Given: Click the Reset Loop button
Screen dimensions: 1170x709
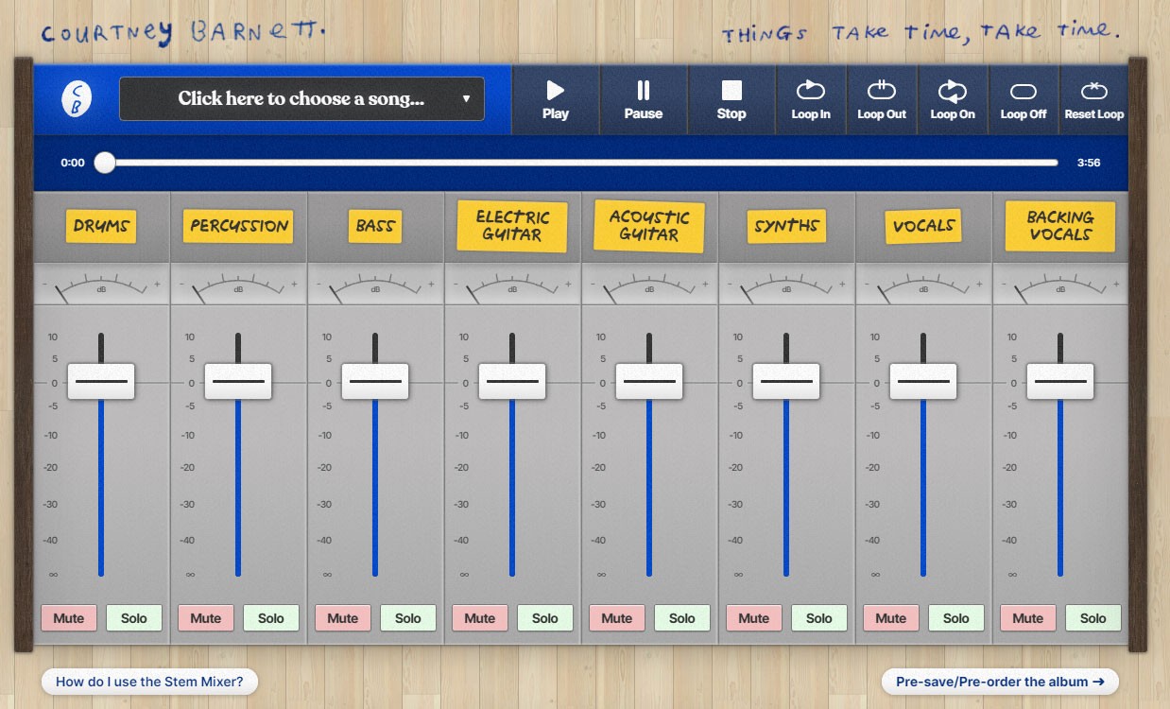Looking at the screenshot, I should pos(1094,99).
